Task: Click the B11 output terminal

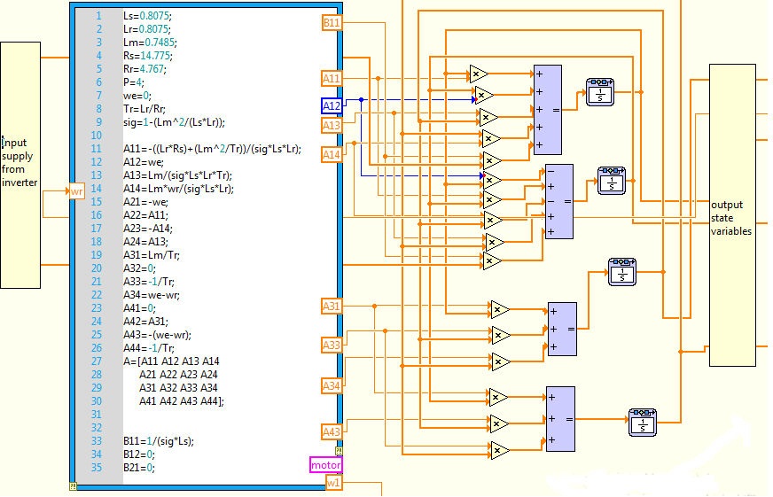Action: (332, 23)
